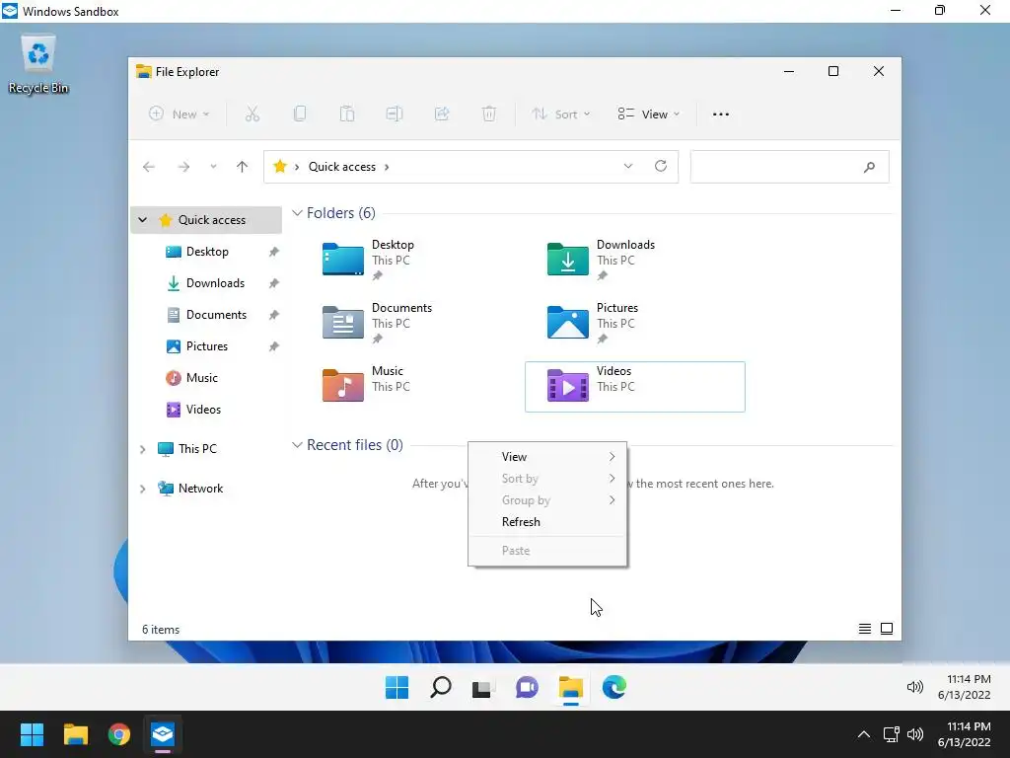Open the View dropdown in toolbar

click(x=649, y=114)
